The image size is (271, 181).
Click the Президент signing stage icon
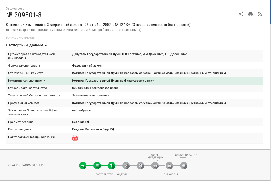pos(169,165)
